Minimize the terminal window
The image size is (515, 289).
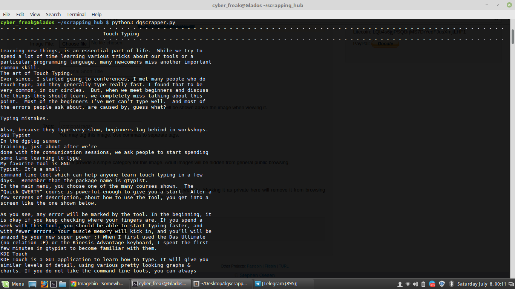pyautogui.click(x=487, y=5)
